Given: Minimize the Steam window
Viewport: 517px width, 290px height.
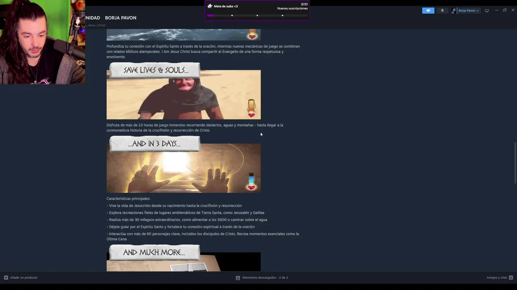Looking at the screenshot, I should pos(496,10).
